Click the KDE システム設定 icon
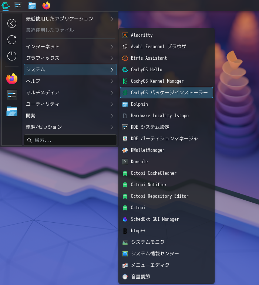The height and width of the screenshot is (285, 259). point(125,127)
